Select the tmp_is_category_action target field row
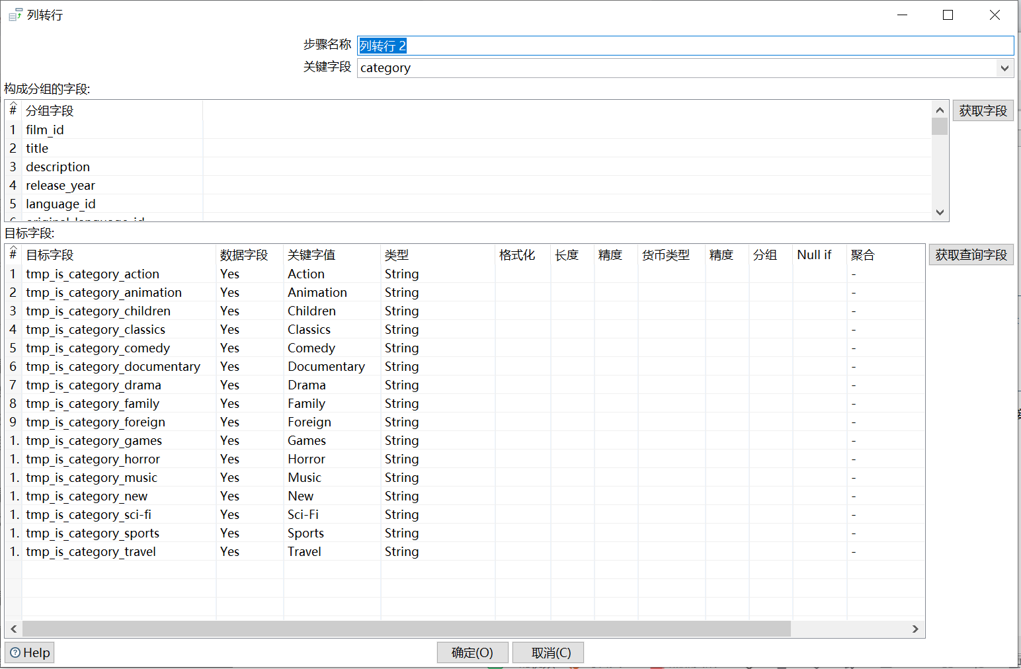The image size is (1021, 669). 93,274
